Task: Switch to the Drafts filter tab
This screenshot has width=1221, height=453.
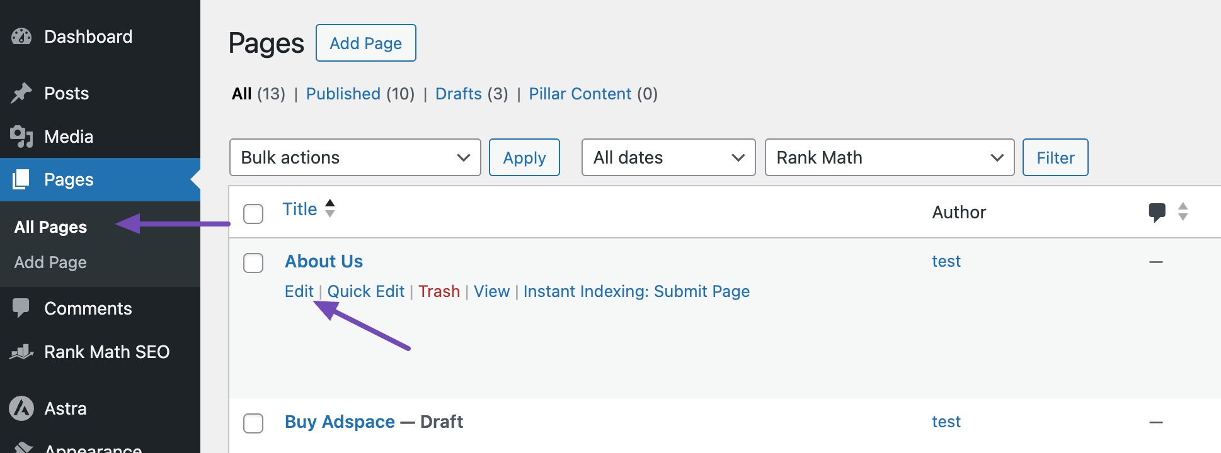Action: coord(458,94)
